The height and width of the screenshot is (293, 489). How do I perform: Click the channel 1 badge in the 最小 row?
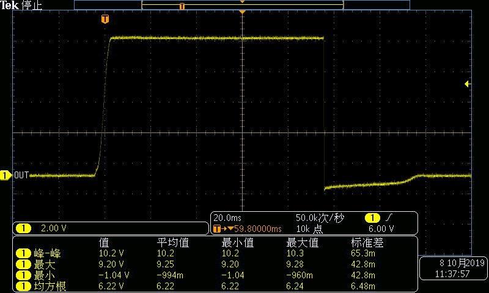23,275
